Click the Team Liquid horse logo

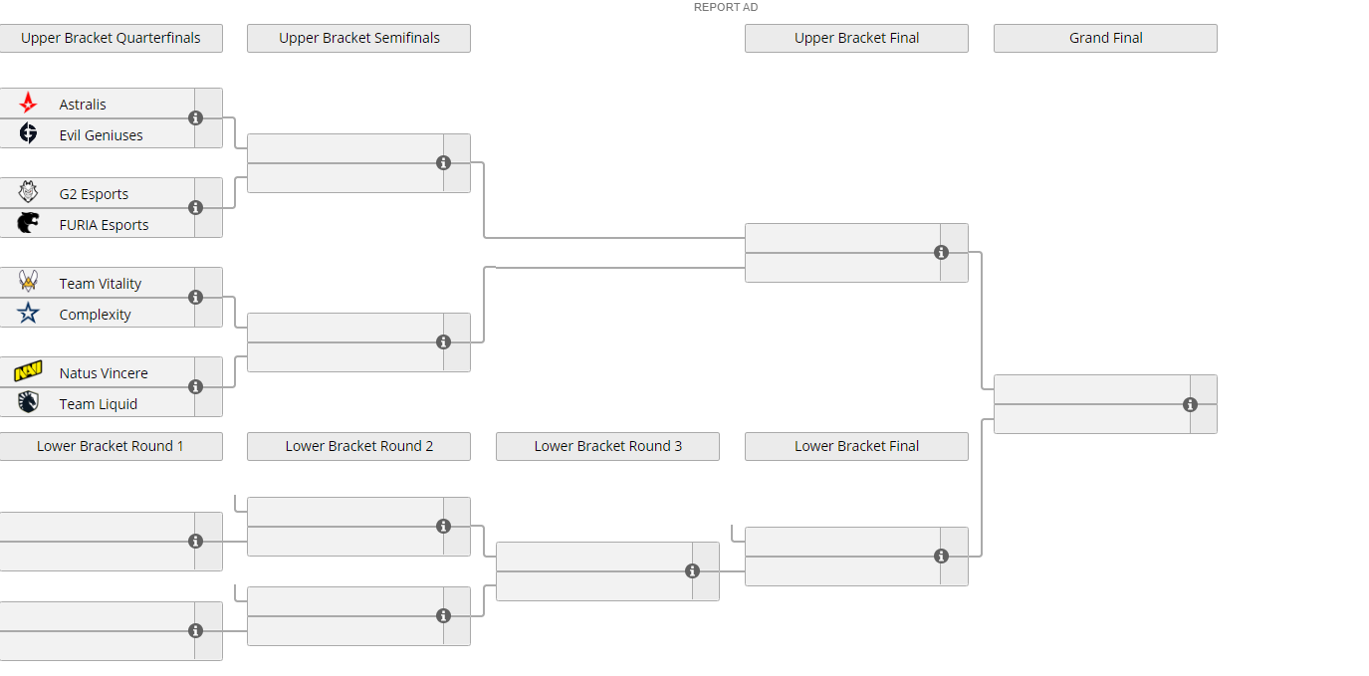(x=29, y=402)
